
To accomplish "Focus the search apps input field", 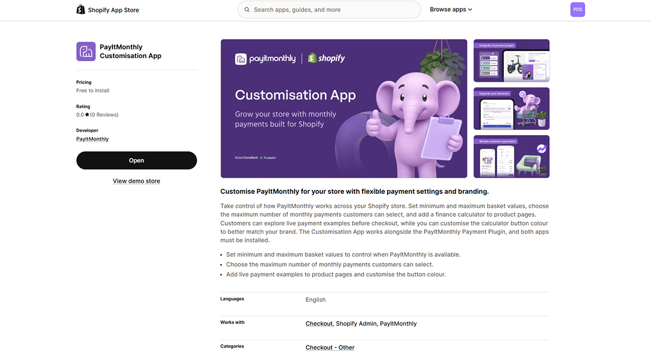I will click(329, 9).
